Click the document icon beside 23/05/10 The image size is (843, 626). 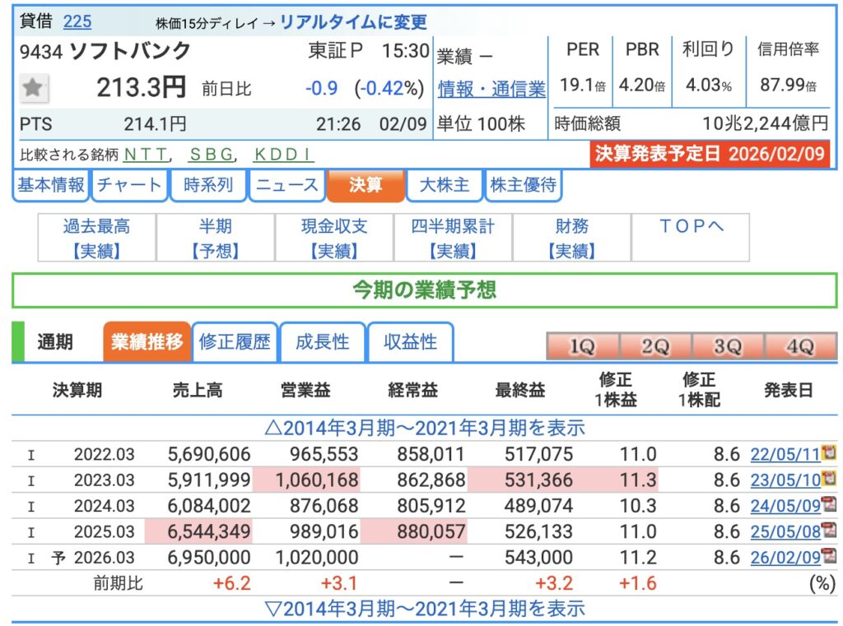click(x=829, y=479)
